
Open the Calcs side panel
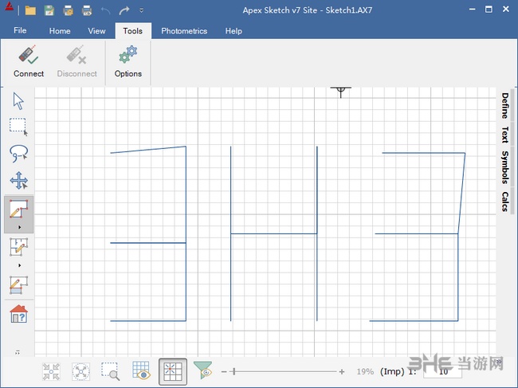(504, 202)
